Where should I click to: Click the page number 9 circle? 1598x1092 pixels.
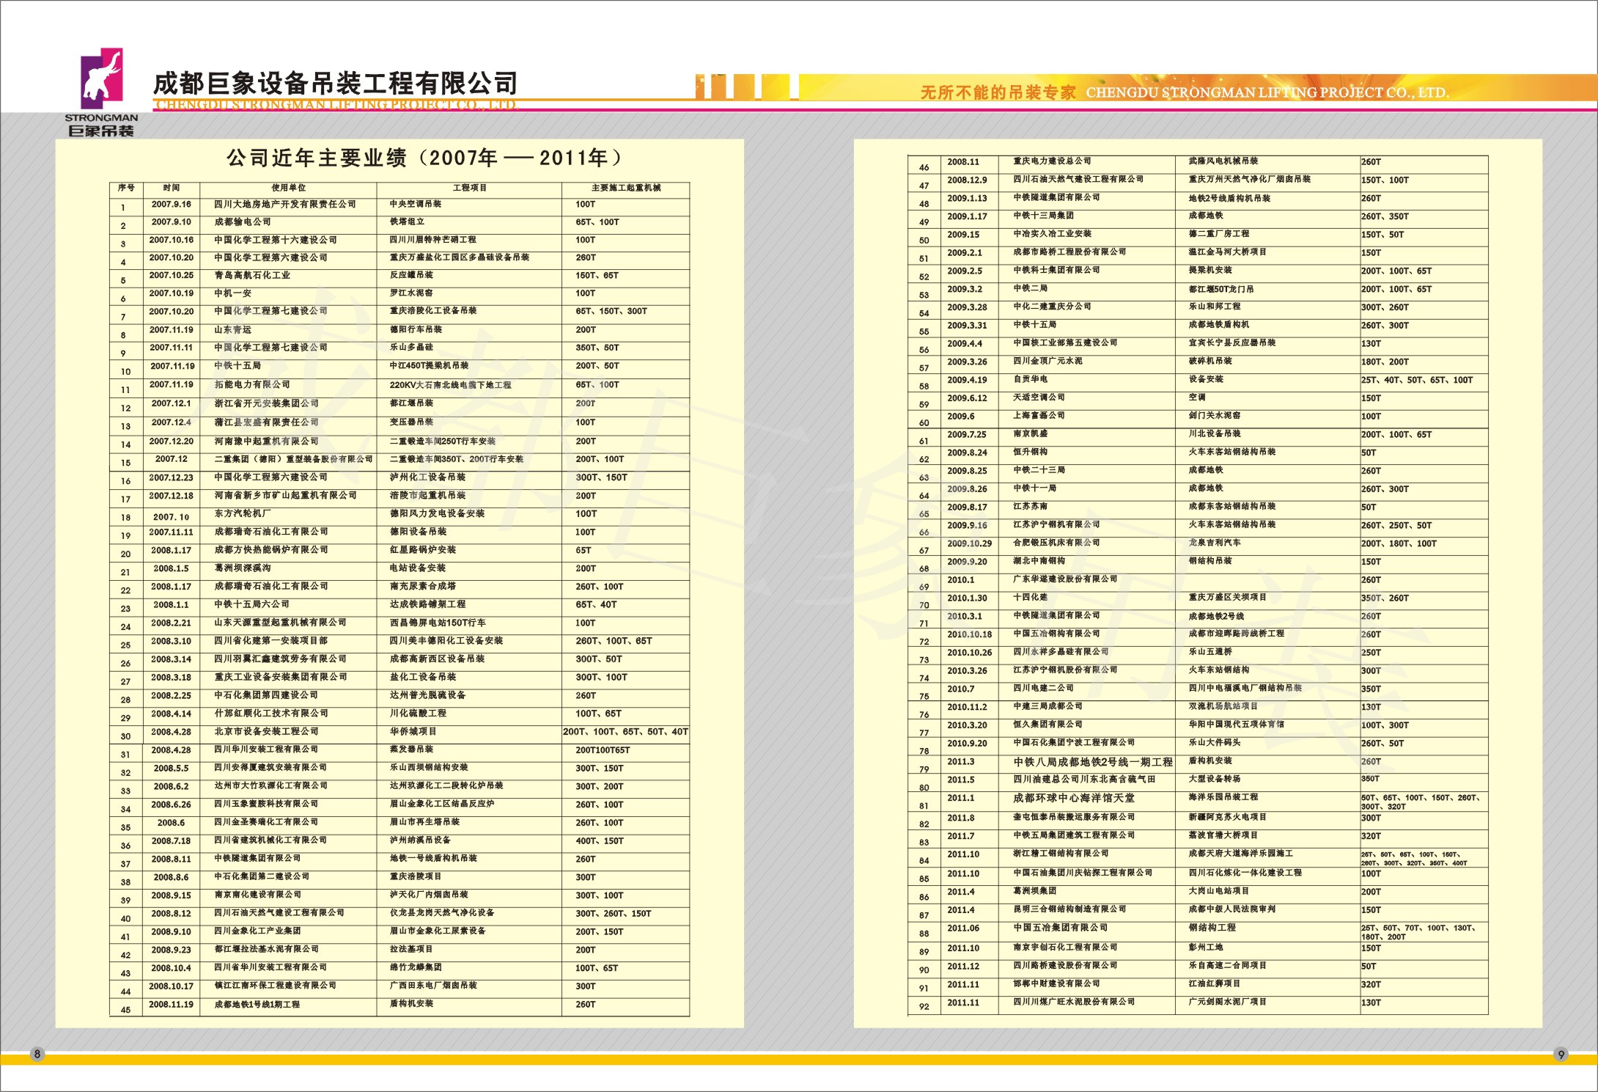point(1561,1055)
